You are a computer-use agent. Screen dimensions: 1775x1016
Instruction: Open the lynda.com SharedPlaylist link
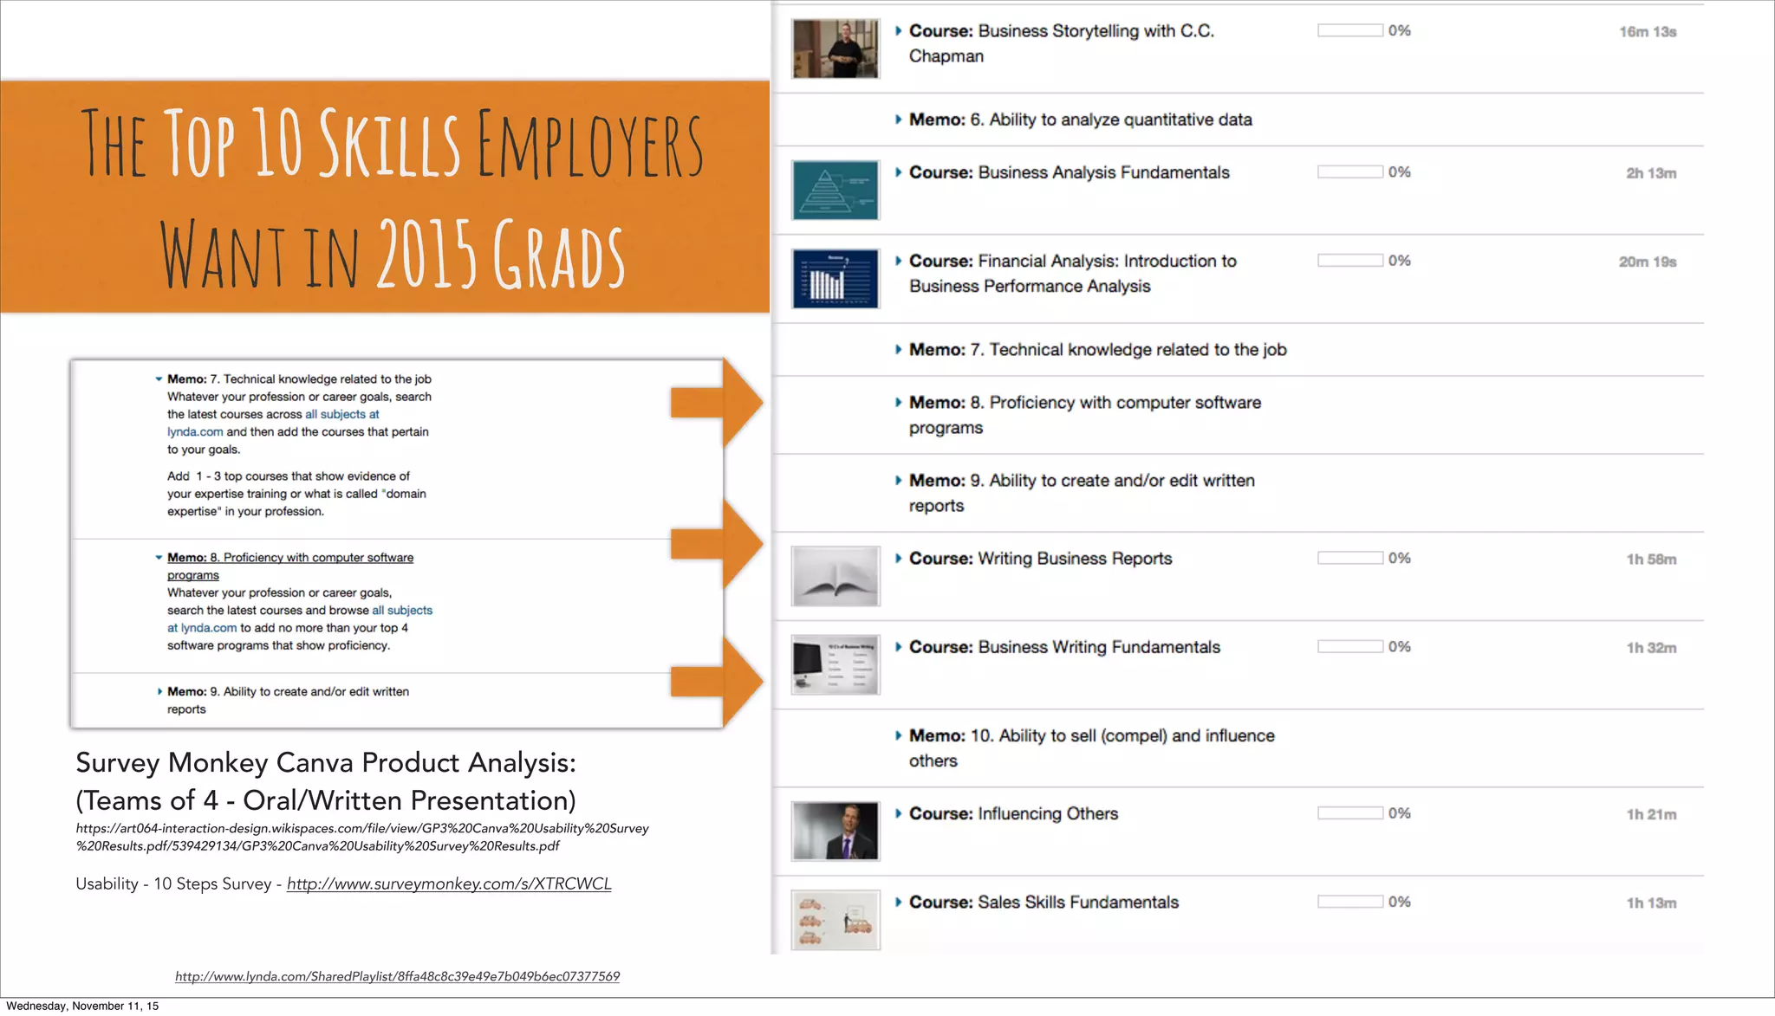[397, 976]
